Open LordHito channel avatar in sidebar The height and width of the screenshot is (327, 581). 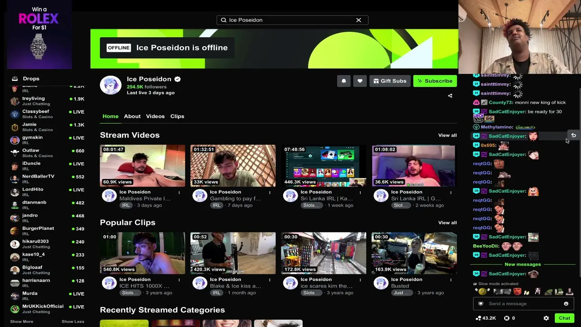click(15, 192)
